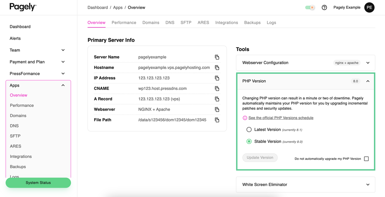The height and width of the screenshot is (197, 385).
Task: Copy the Webserver value
Action: pyautogui.click(x=217, y=109)
